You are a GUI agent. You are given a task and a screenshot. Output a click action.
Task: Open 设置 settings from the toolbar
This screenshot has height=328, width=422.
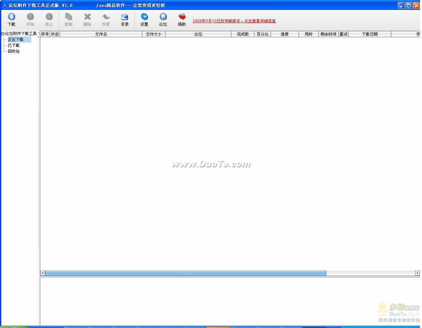click(144, 17)
